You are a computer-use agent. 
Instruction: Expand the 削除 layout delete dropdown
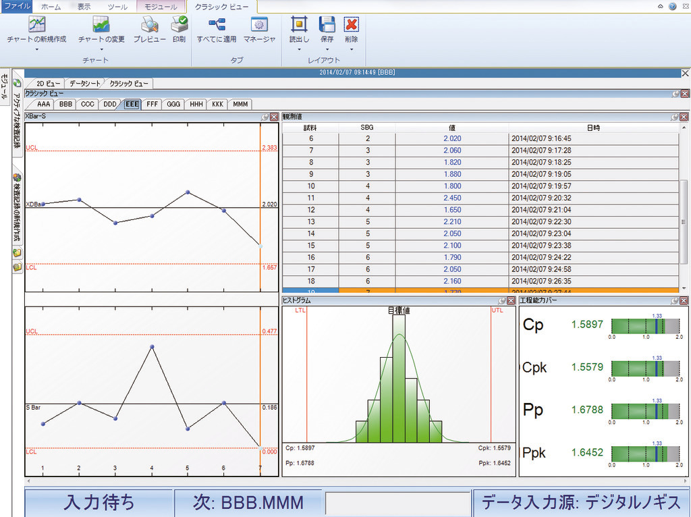point(351,49)
